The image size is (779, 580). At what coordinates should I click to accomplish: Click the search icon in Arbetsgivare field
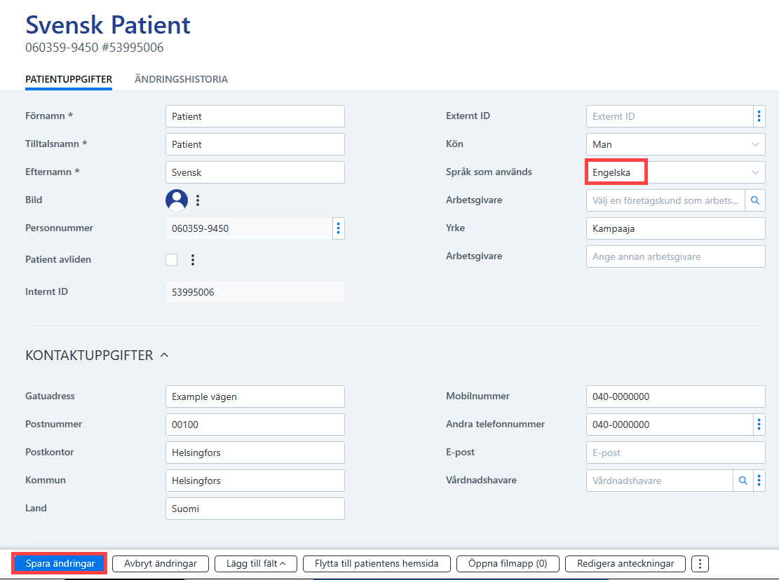pos(754,200)
